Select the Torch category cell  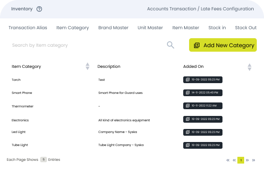[16, 80]
